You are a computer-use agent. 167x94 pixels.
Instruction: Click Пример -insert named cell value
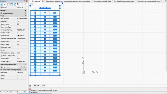pos(22,67)
